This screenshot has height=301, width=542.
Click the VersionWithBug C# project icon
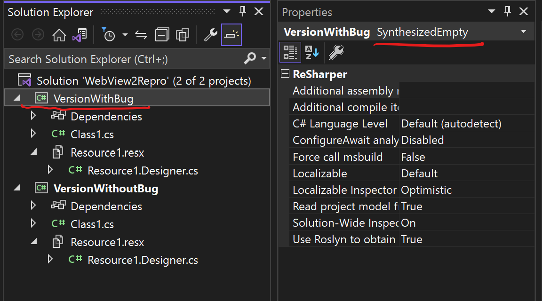(x=41, y=98)
